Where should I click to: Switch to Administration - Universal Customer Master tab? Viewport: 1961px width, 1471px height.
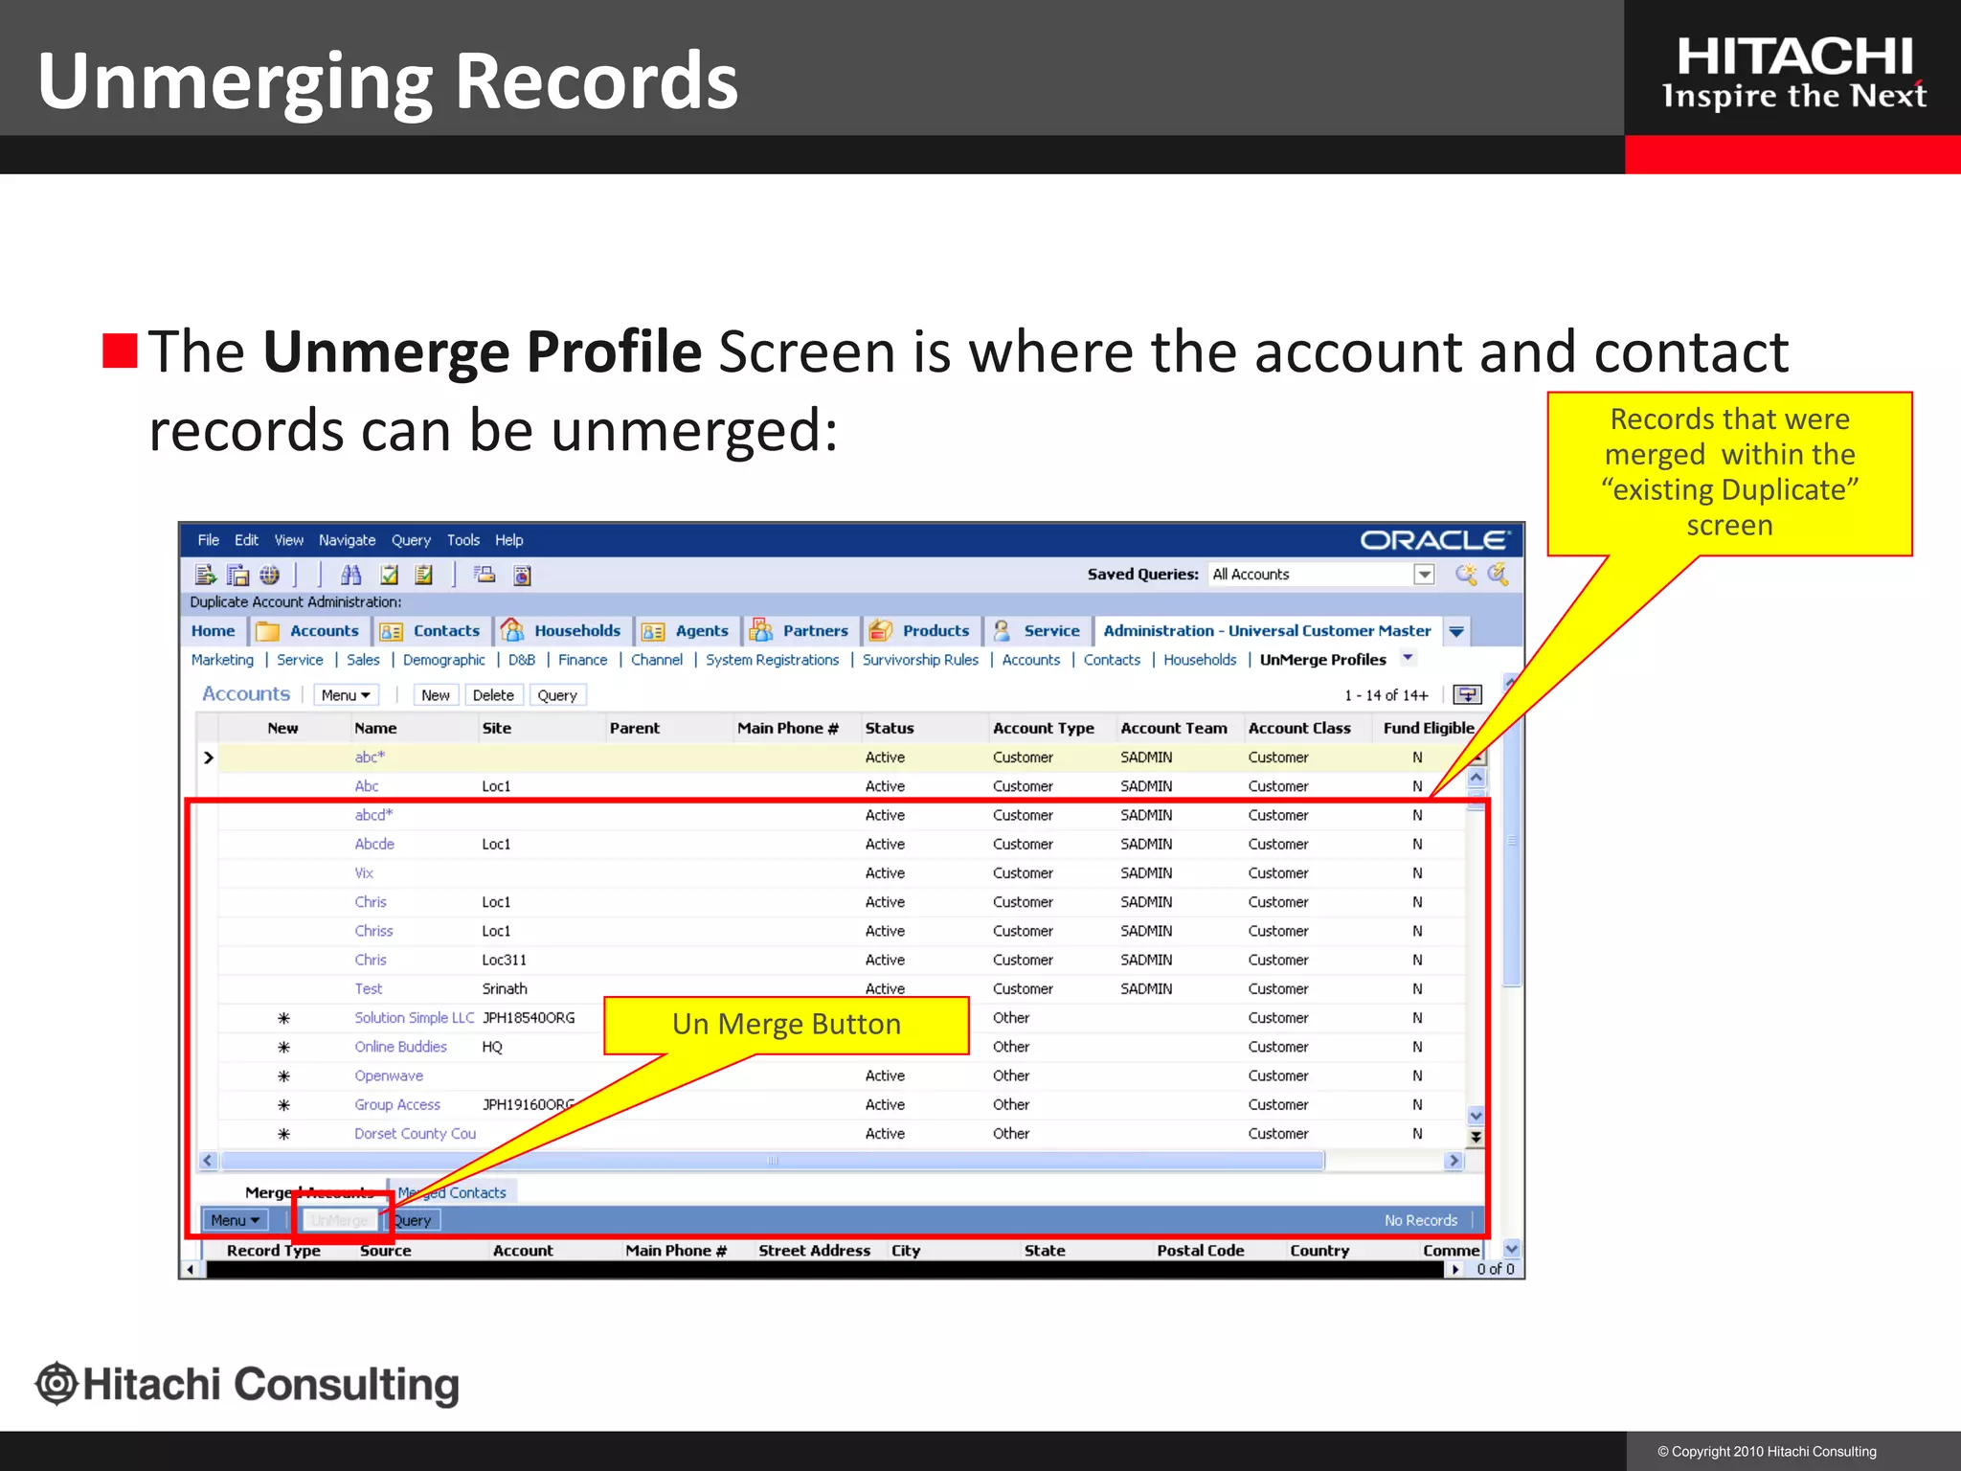pos(1267,630)
